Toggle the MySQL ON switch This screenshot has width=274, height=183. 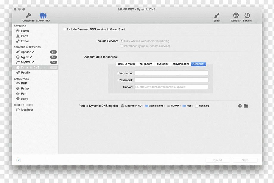(54, 62)
